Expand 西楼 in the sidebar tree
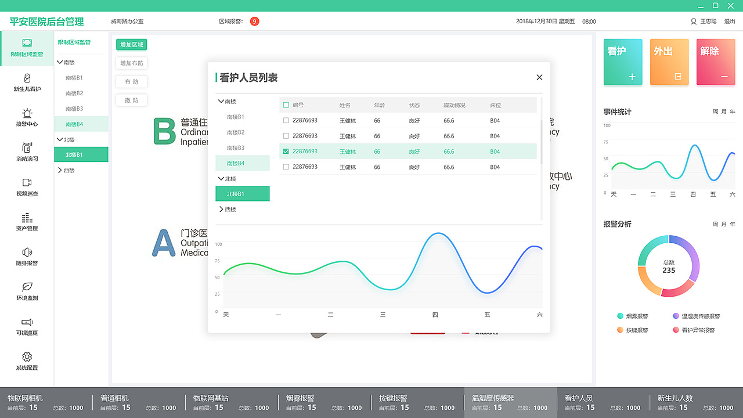Image resolution: width=743 pixels, height=418 pixels. point(60,170)
